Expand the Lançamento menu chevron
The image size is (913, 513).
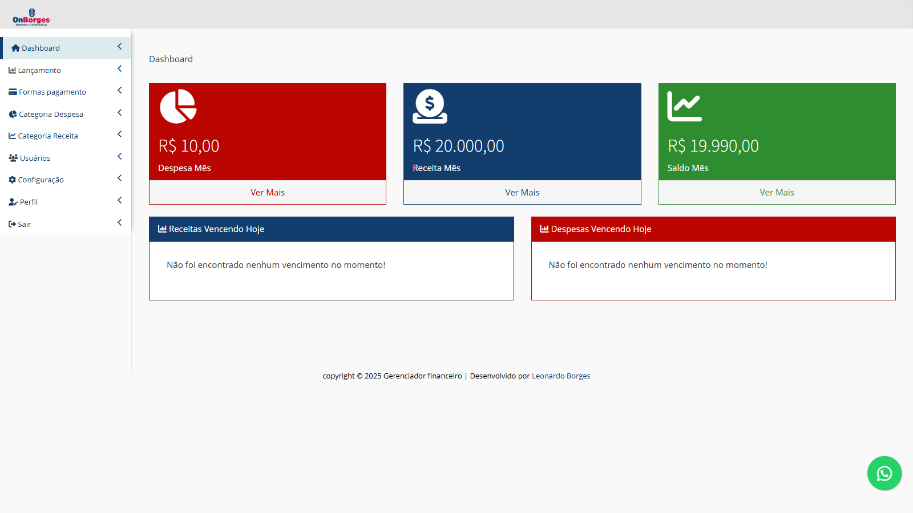point(119,69)
